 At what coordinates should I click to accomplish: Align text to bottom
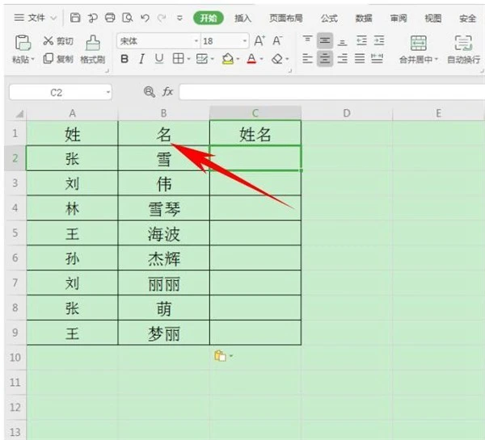tap(342, 41)
